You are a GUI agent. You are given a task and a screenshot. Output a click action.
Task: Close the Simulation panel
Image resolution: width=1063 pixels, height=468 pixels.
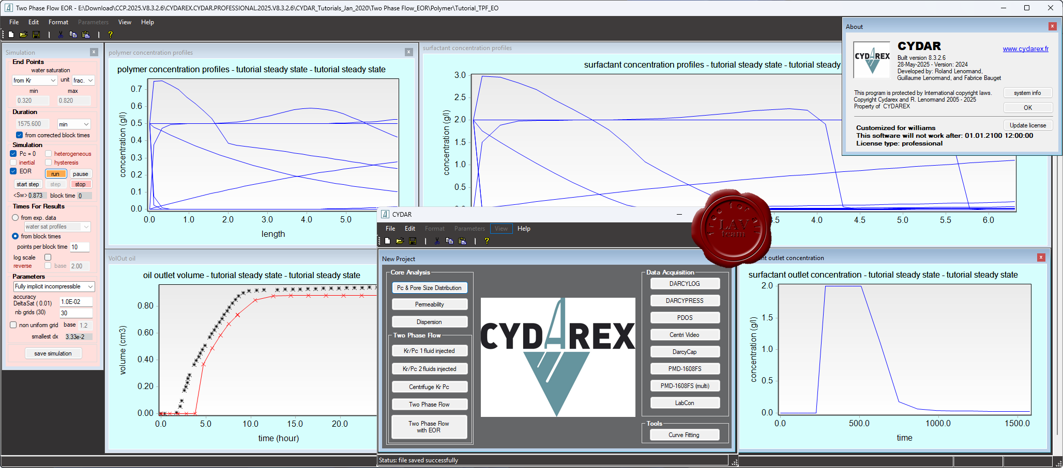(x=94, y=52)
